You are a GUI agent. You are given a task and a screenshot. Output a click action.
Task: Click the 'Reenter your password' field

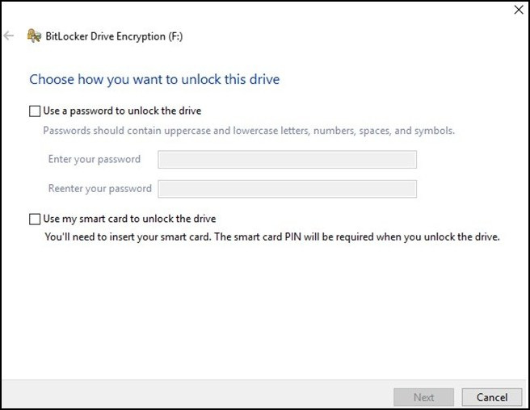click(x=287, y=189)
